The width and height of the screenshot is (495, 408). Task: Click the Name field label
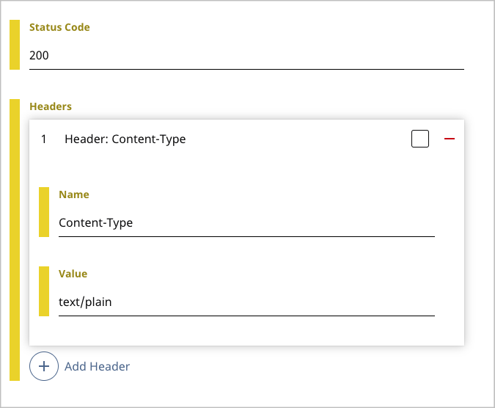(74, 194)
